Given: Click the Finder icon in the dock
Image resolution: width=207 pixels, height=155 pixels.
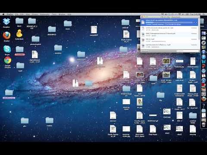Looking at the screenshot, I should 204,33.
